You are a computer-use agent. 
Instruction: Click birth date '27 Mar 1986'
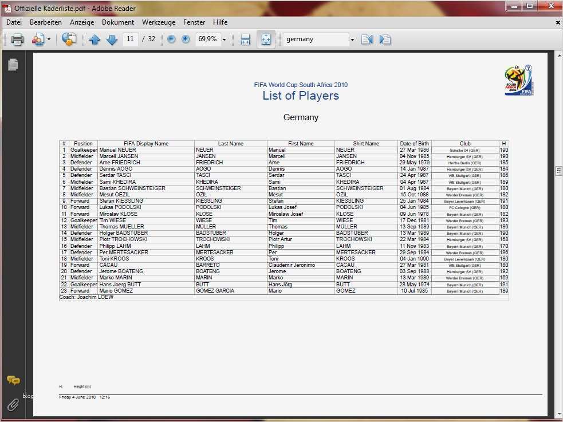pos(414,150)
